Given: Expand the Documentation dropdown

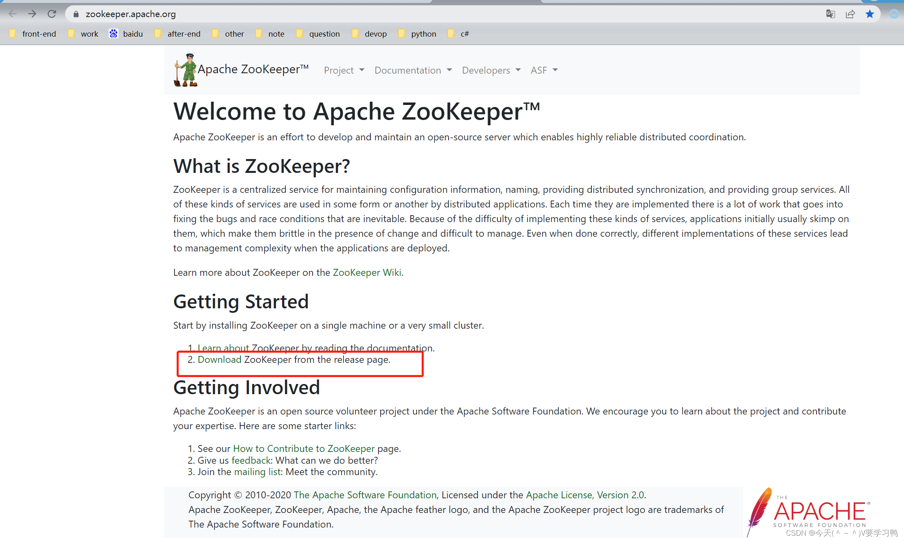Looking at the screenshot, I should [x=412, y=70].
